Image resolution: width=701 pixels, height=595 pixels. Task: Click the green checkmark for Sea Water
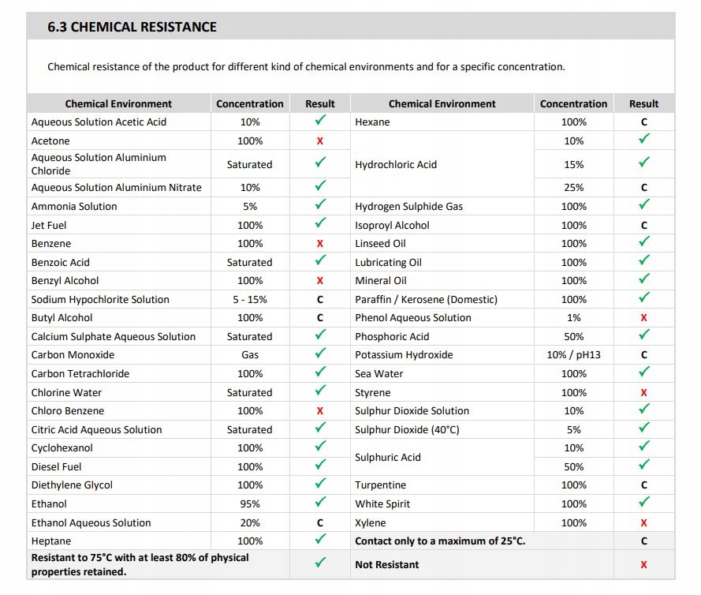(x=644, y=372)
